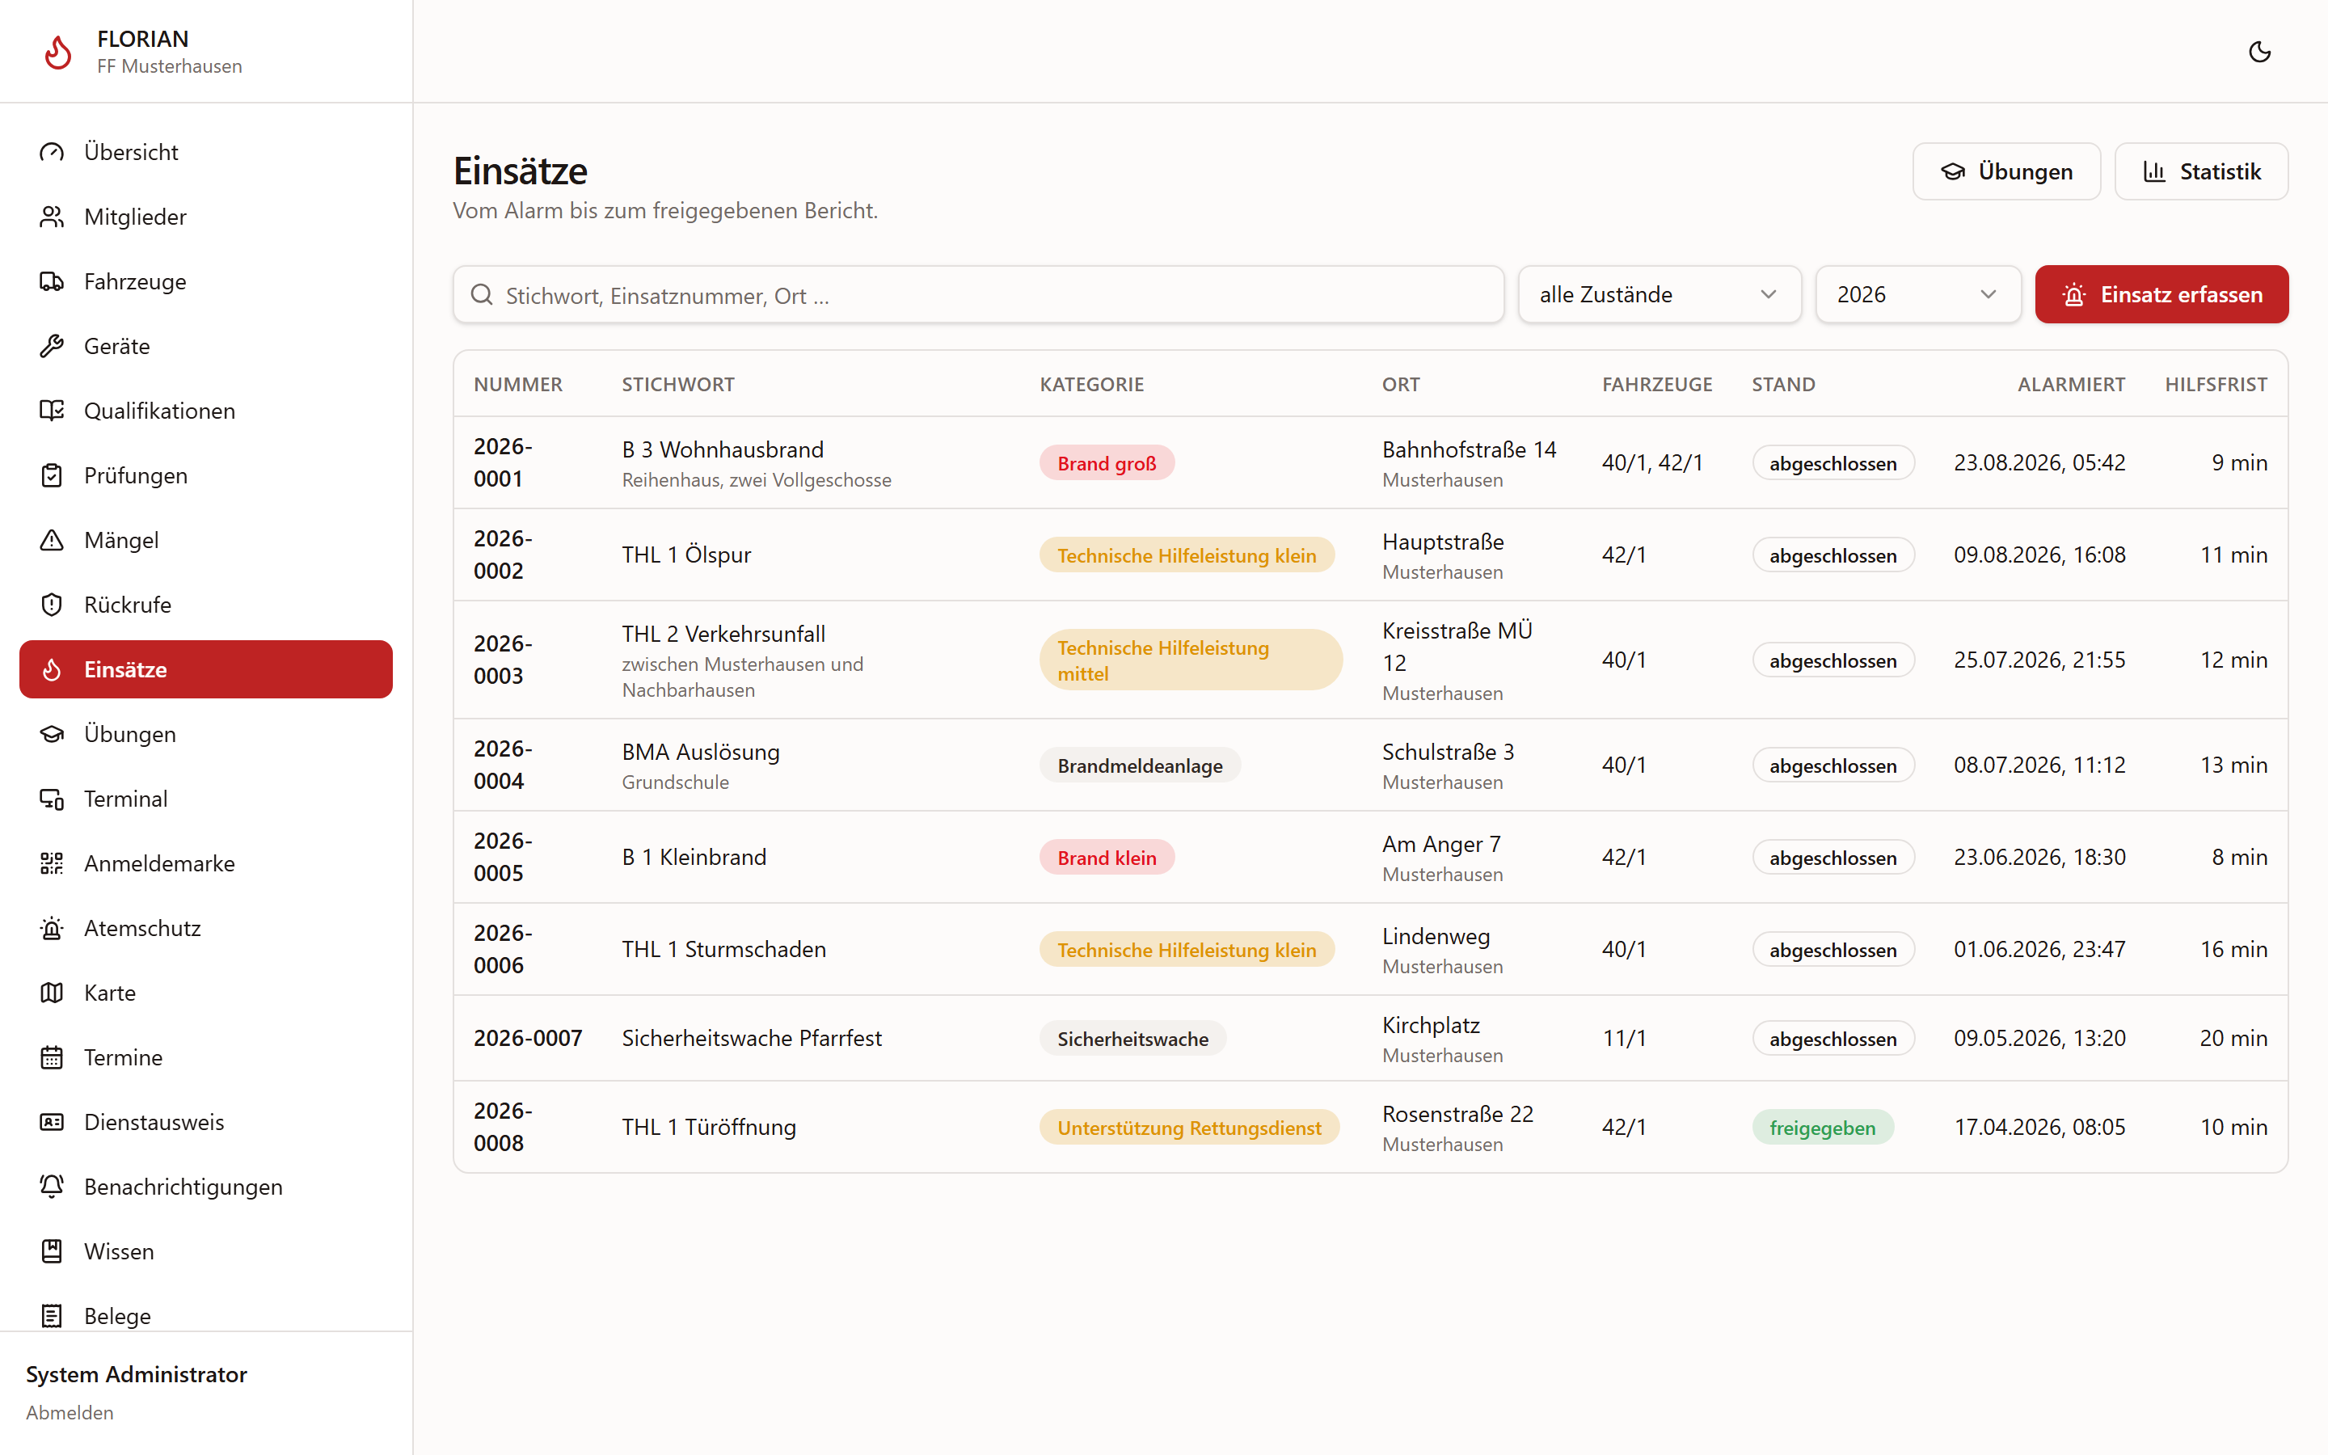Open Geräte via the wrench icon
This screenshot has height=1455, width=2328.
52,345
